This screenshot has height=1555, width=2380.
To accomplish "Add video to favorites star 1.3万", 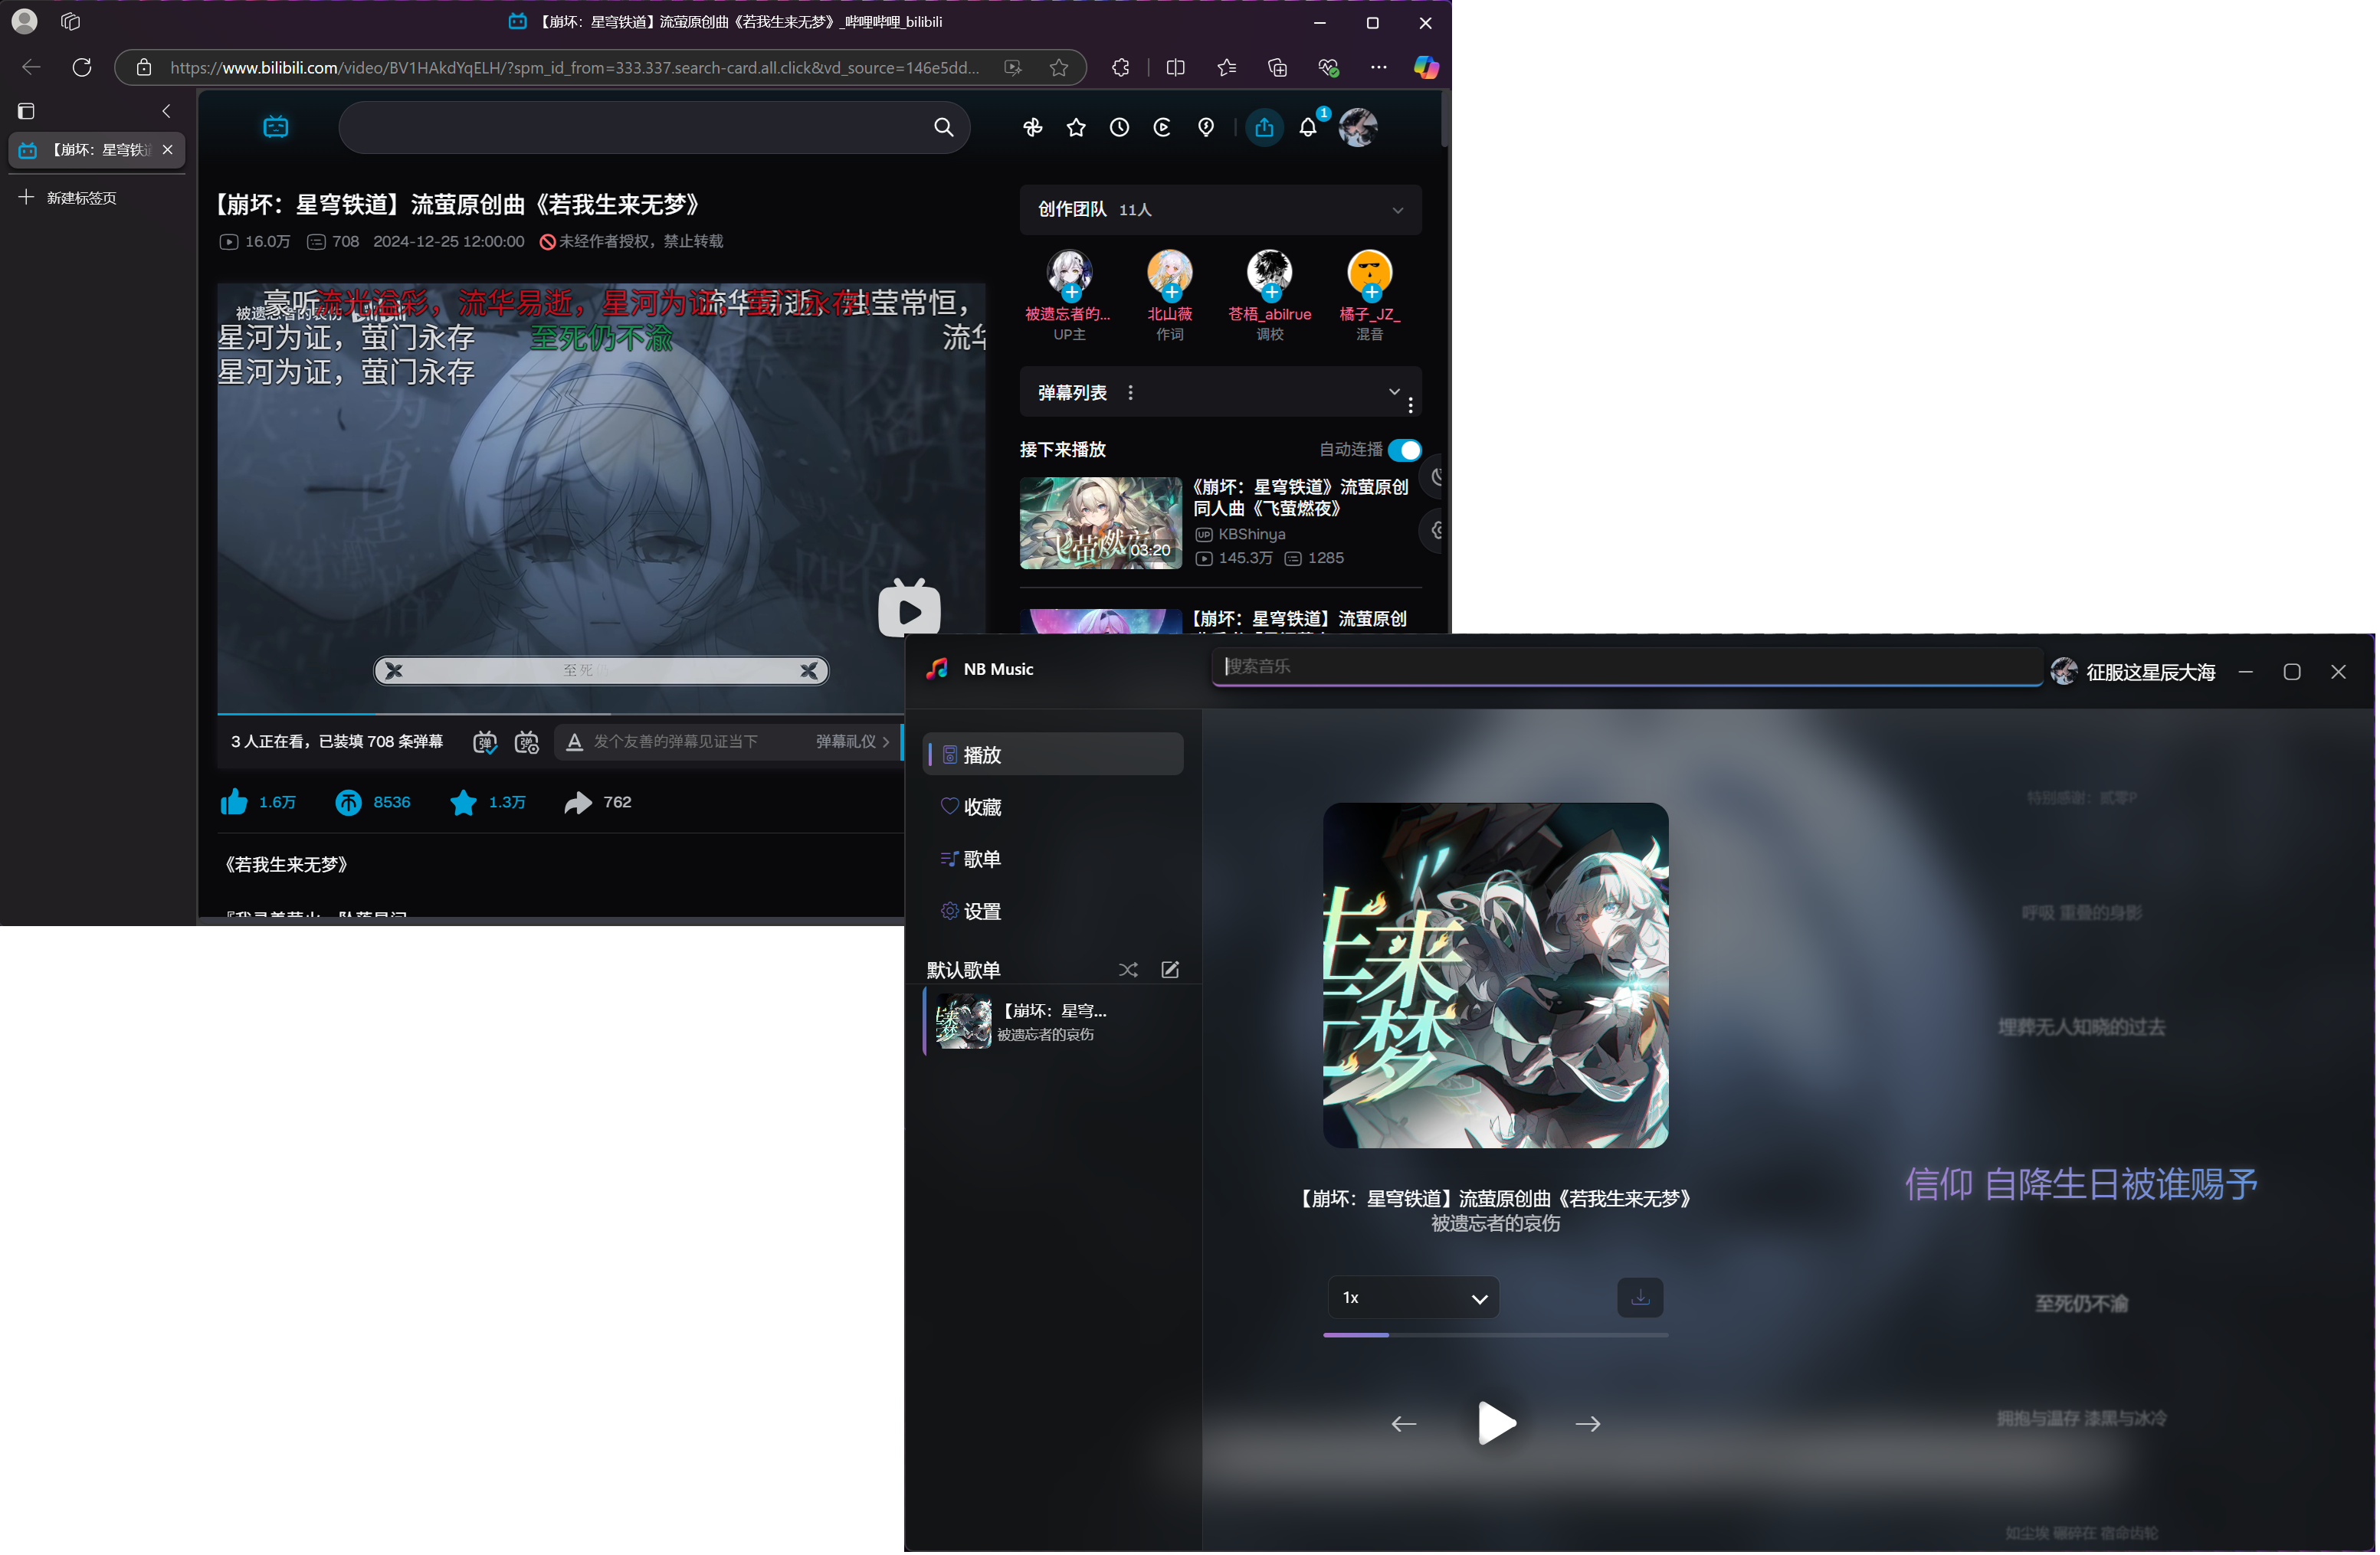I will [x=464, y=803].
